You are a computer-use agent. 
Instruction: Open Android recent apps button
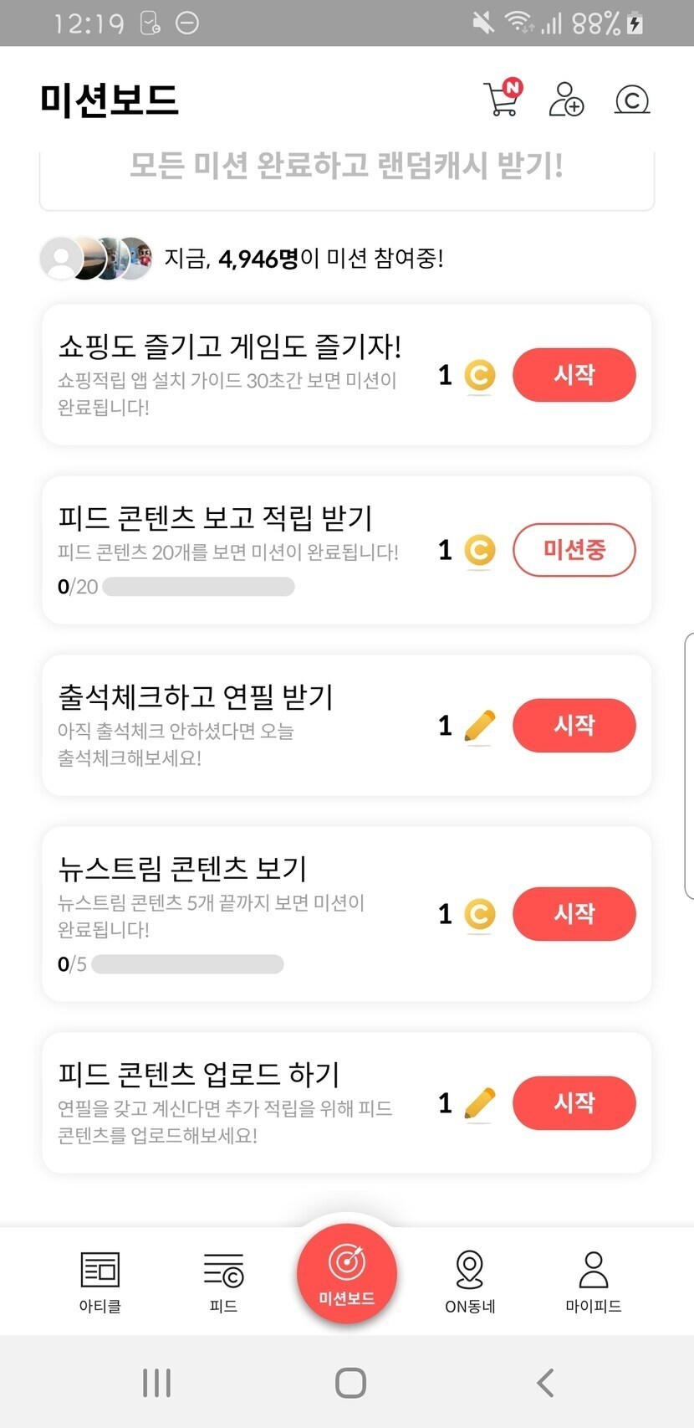tap(156, 1383)
